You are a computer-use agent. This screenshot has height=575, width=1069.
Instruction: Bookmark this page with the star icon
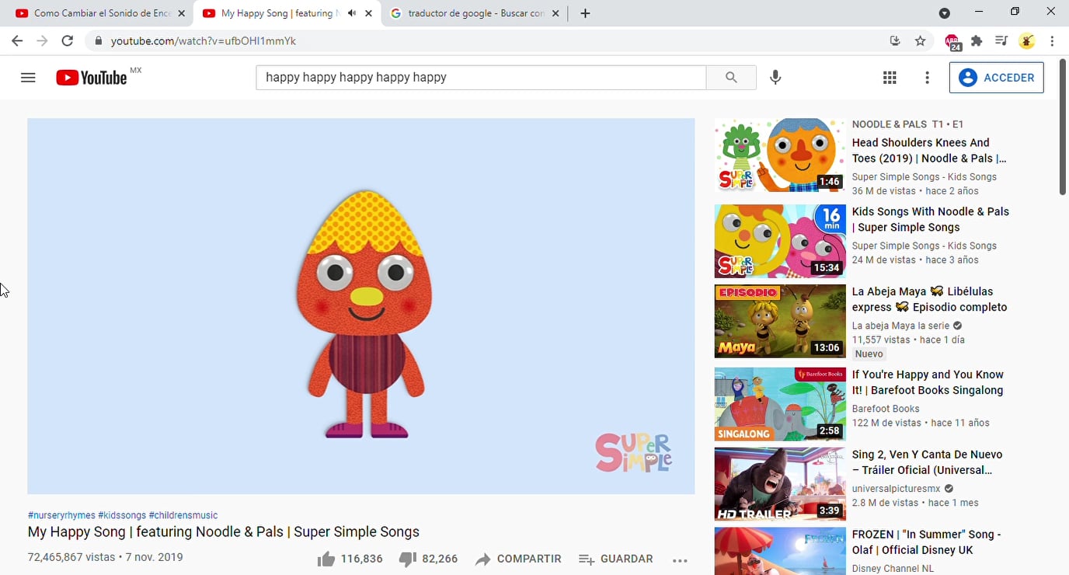tap(921, 41)
